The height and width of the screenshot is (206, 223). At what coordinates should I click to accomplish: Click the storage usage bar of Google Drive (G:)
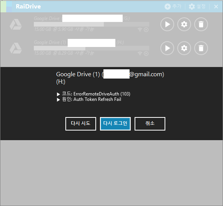pos(92,24)
